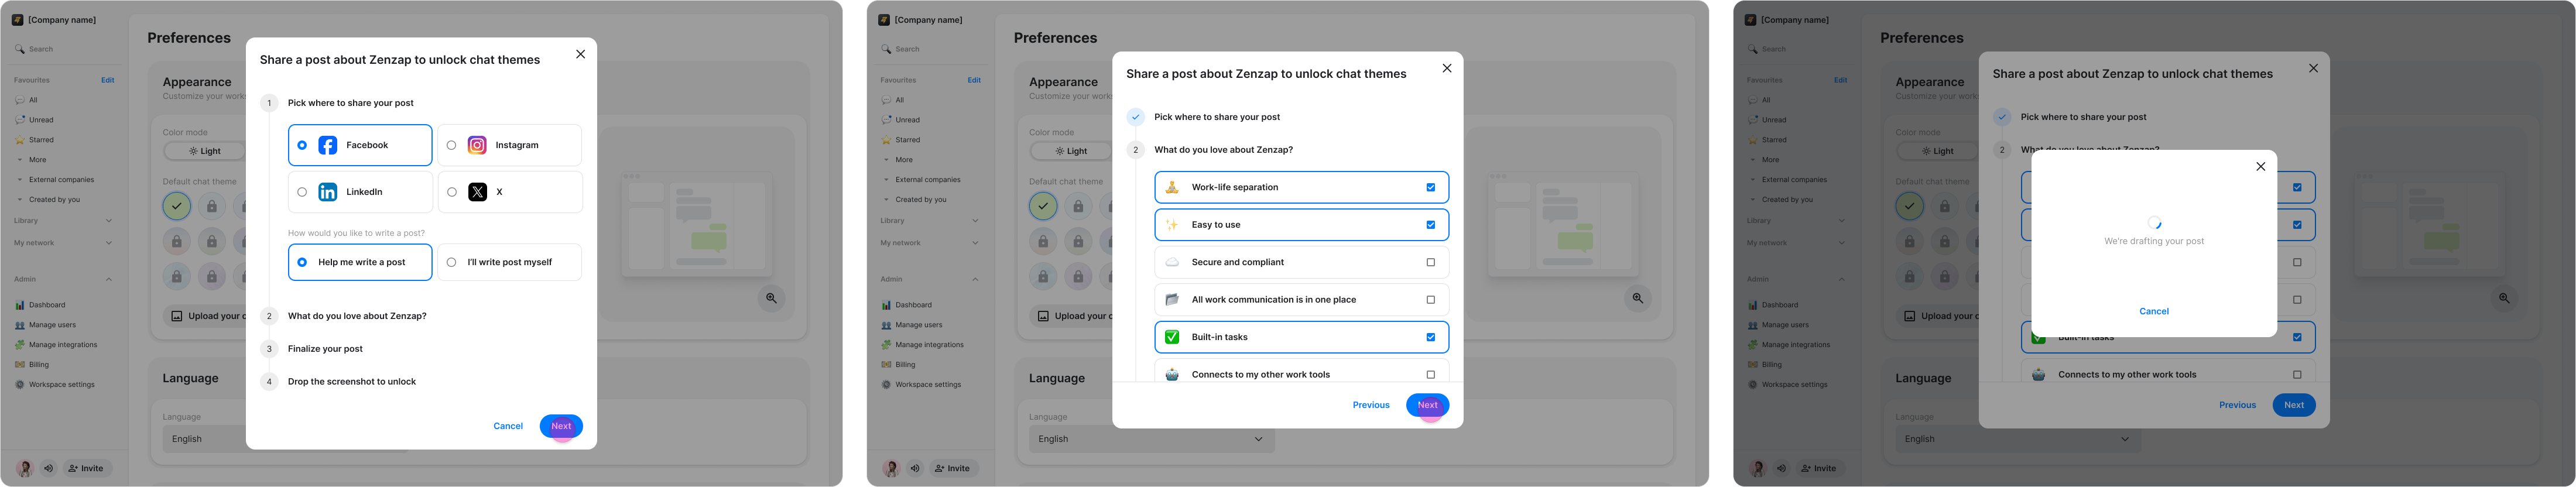Expand step 4 "Drop the screenshot to unlock"
The width and height of the screenshot is (2576, 487).
pyautogui.click(x=352, y=382)
